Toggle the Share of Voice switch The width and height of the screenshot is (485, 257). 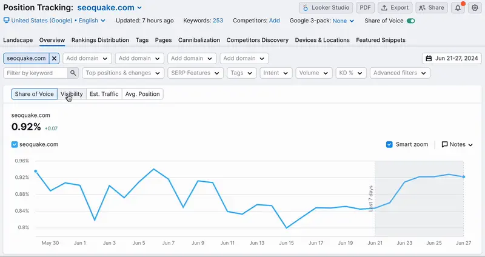point(411,21)
